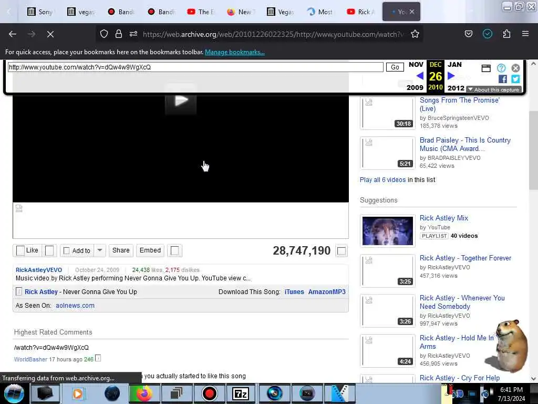Open the Rick Astley Mix playlist thumbnail
The width and height of the screenshot is (538, 404).
(388, 230)
